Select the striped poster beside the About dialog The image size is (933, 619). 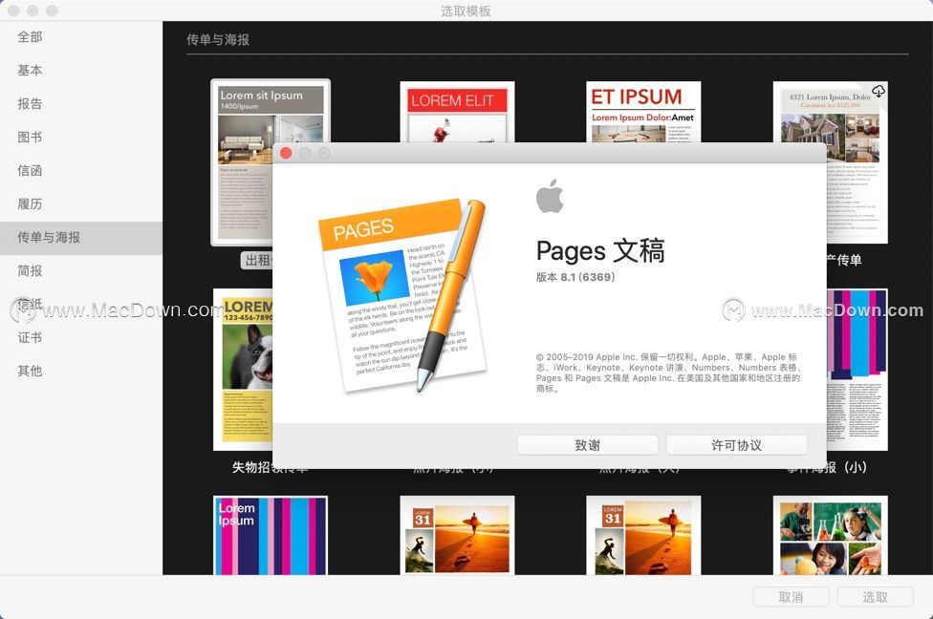click(857, 370)
